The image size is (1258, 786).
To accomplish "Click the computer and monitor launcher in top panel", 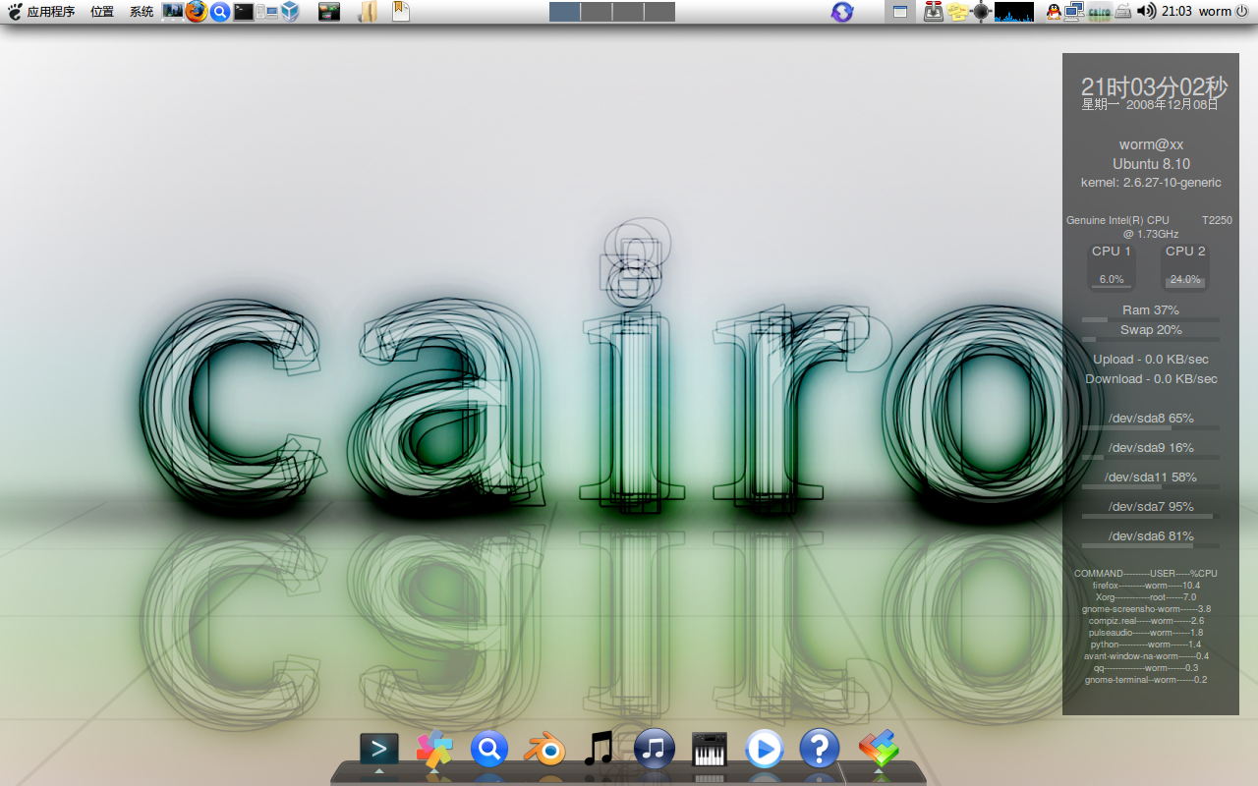I will [266, 12].
